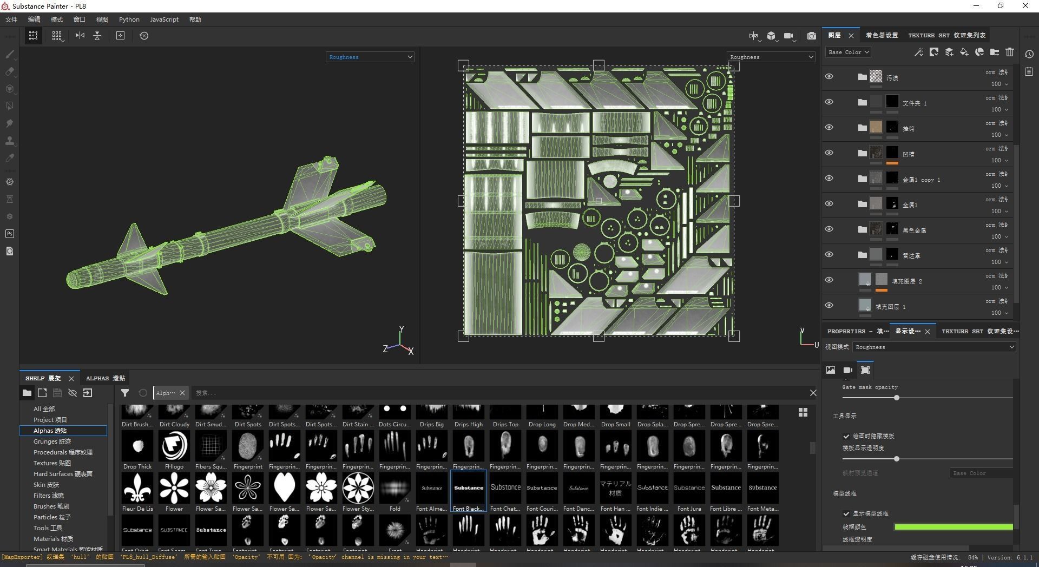Screen dimensions: 1039x567
Task: Switch to the ALPHAS 透贴 tab
Action: tap(106, 378)
